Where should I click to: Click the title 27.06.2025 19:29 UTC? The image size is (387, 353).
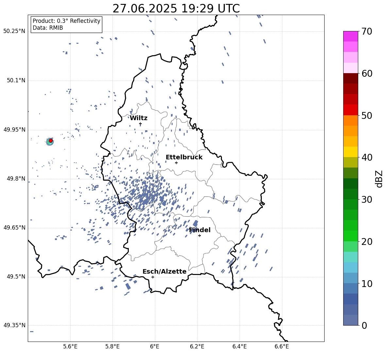click(x=176, y=8)
